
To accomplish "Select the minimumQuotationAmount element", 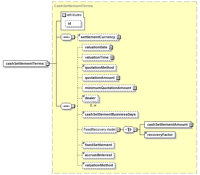I will click(108, 88).
